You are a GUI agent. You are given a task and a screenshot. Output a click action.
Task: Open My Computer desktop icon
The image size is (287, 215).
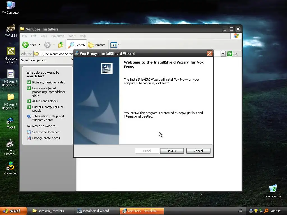pos(11,8)
